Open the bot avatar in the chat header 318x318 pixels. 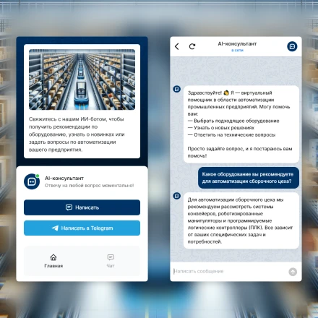click(x=292, y=46)
